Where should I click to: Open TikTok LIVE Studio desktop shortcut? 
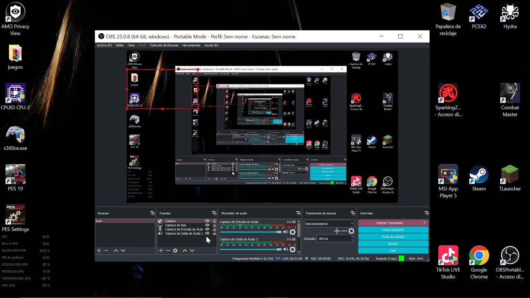pos(448,263)
